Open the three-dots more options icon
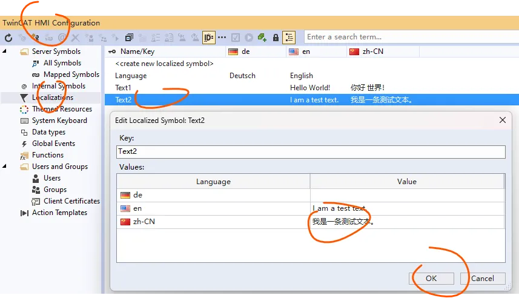Viewport: 519px width, 298px height. coord(222,38)
